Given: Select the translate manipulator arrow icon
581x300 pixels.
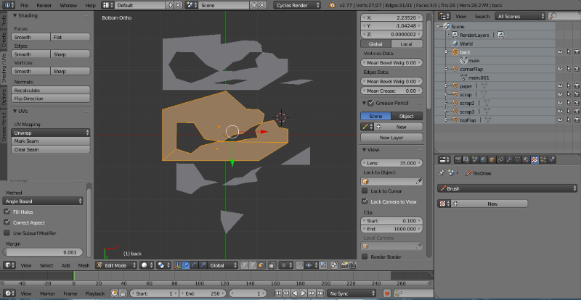Looking at the screenshot, I should point(186,265).
